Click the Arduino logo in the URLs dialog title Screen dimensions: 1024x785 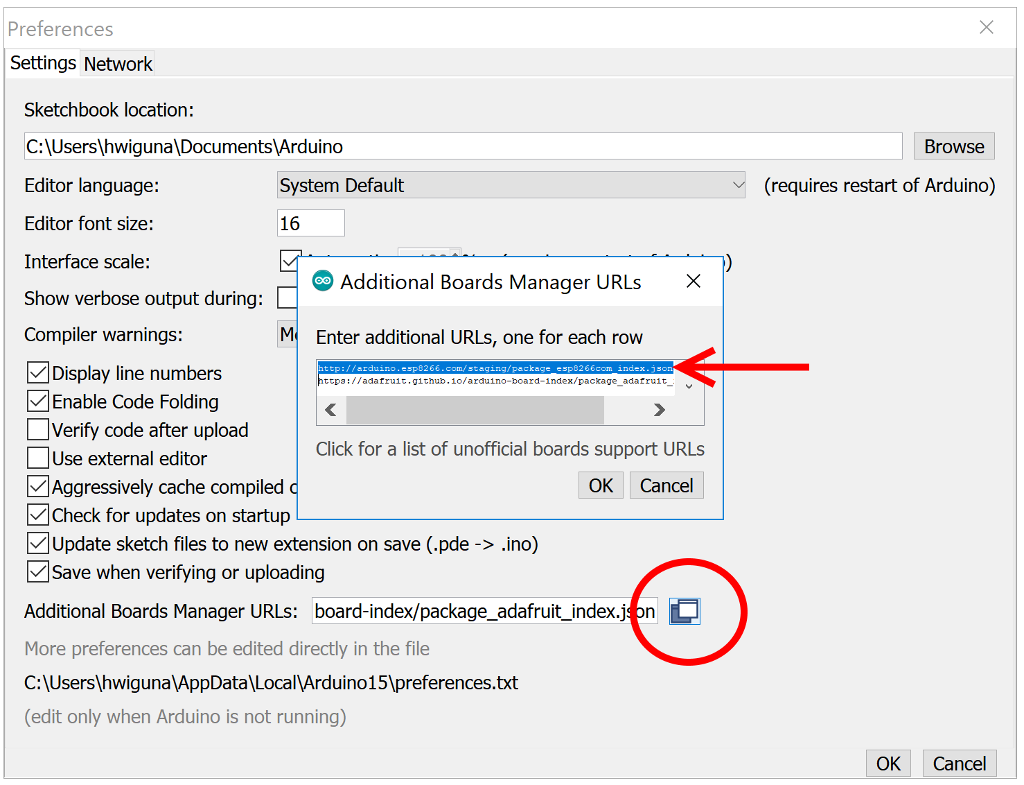323,280
